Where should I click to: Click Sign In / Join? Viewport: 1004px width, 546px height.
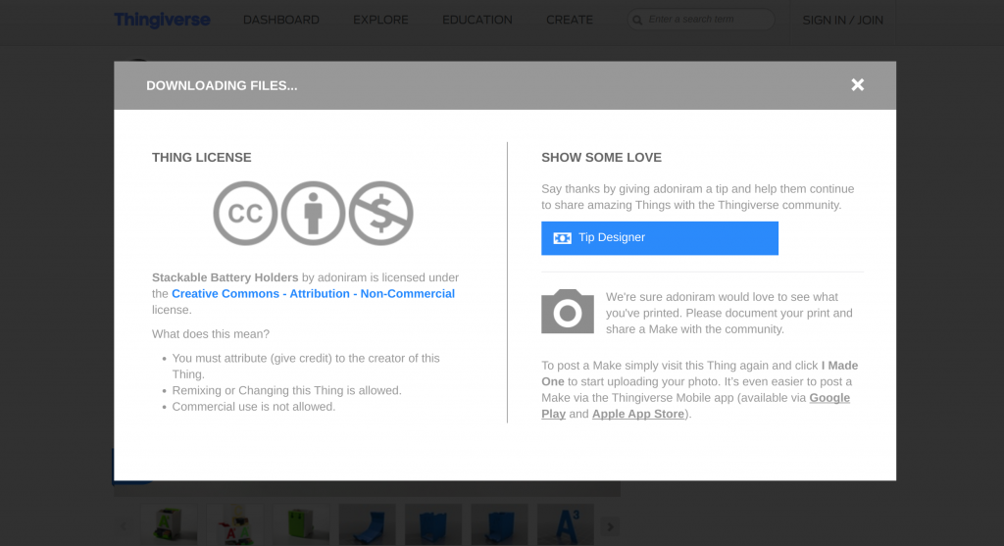pos(842,21)
